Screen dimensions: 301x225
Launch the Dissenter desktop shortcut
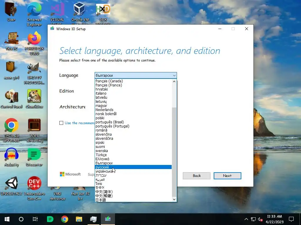34,157
